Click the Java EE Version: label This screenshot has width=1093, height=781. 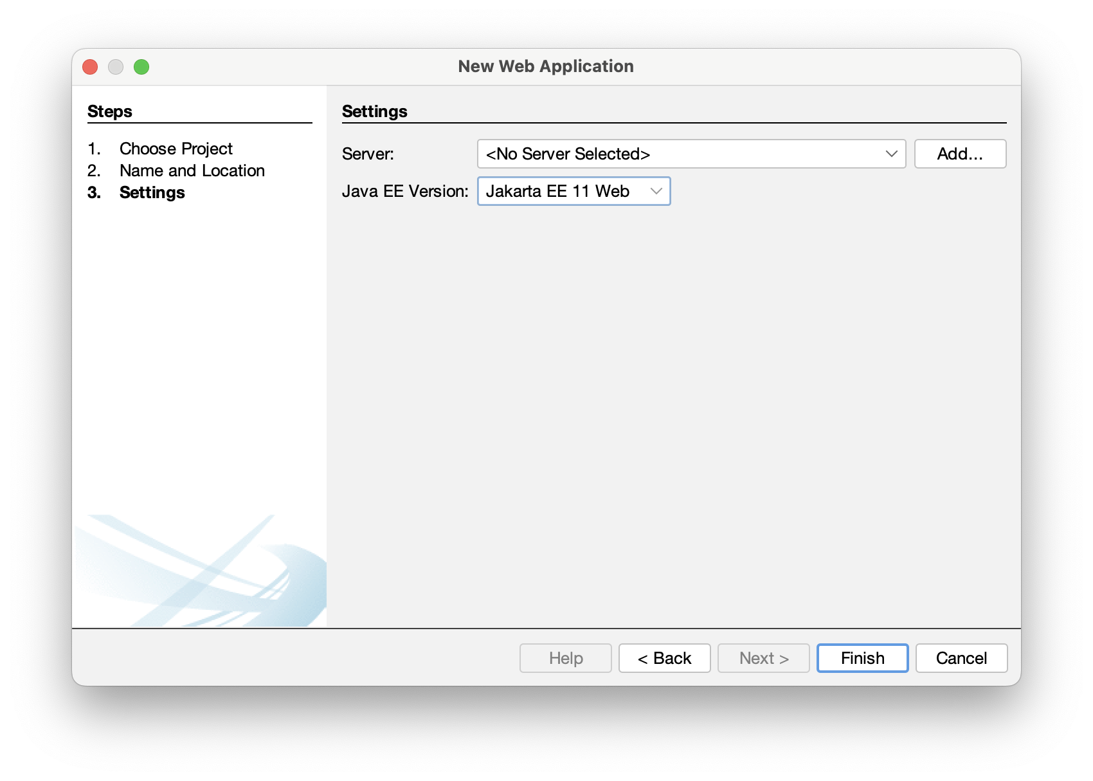[x=406, y=190]
